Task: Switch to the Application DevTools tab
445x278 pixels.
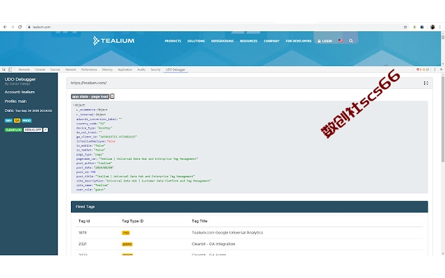Action: 125,69
